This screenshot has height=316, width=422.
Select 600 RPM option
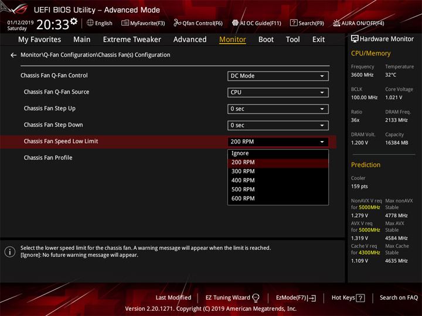pyautogui.click(x=278, y=198)
